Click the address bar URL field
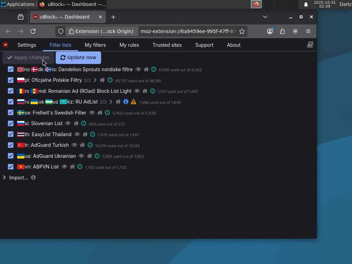352x264 pixels. pyautogui.click(x=188, y=31)
